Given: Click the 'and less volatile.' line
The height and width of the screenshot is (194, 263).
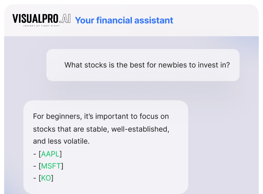Looking at the screenshot, I should [x=61, y=141].
